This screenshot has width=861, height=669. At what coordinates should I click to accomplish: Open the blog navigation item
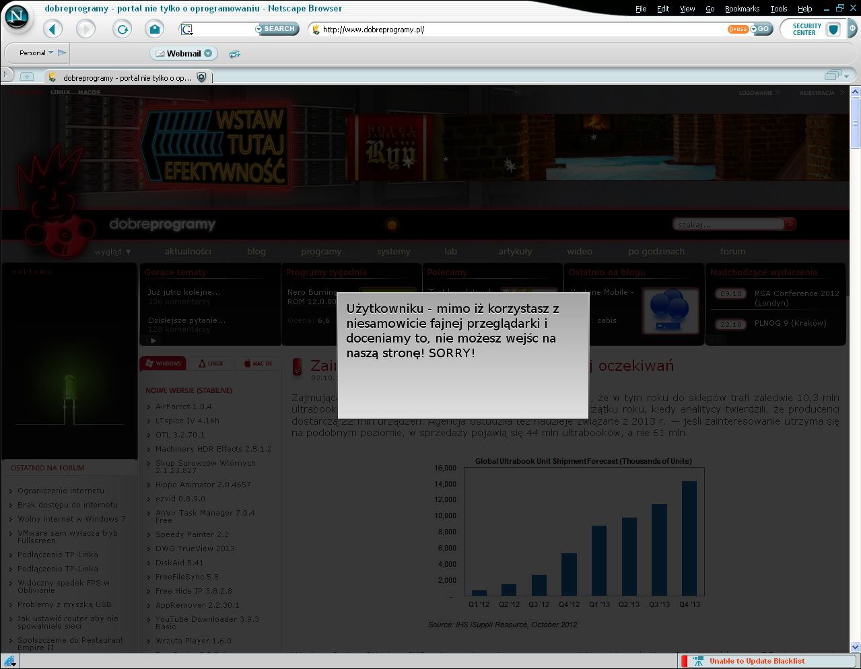[x=256, y=251]
